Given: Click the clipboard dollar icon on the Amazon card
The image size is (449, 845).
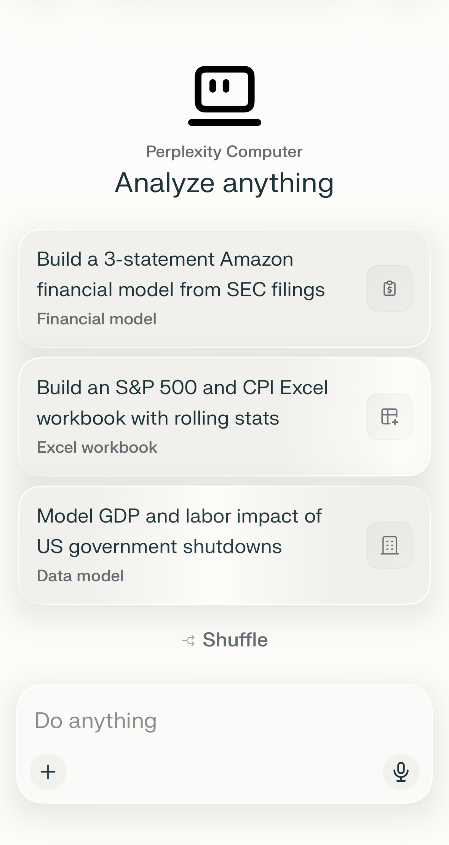Looking at the screenshot, I should [x=389, y=289].
